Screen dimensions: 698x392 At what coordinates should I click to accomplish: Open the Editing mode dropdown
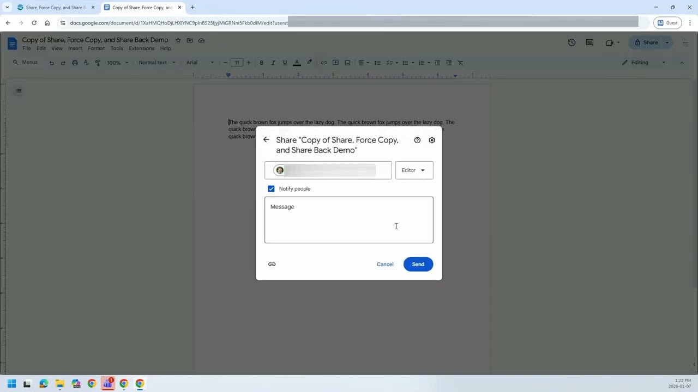(x=644, y=63)
